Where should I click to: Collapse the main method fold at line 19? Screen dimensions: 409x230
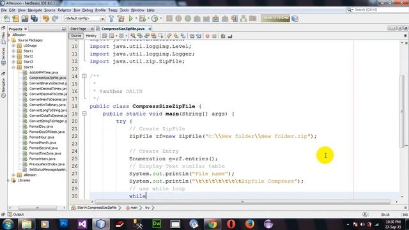[x=84, y=114]
